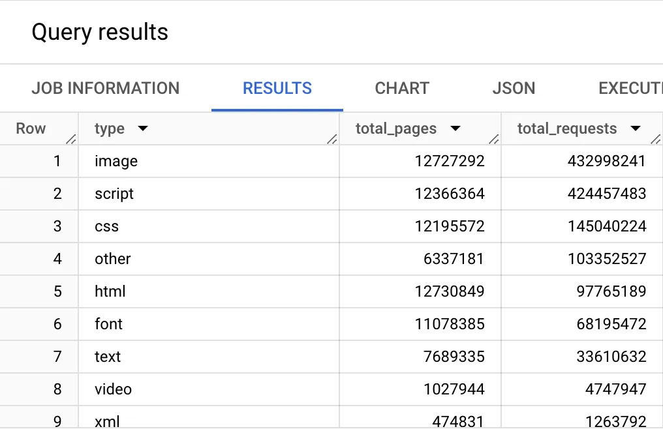This screenshot has height=429, width=663.
Task: Open the type column dropdown menu
Action: [142, 128]
